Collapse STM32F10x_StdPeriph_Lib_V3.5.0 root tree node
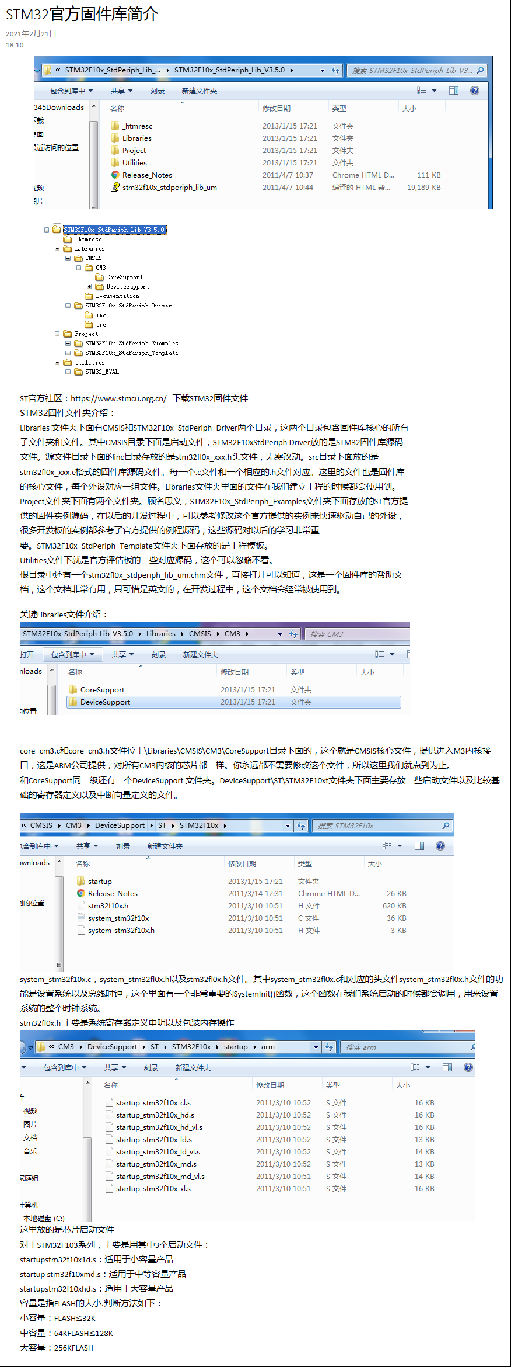This screenshot has height=1367, width=511. 47,230
